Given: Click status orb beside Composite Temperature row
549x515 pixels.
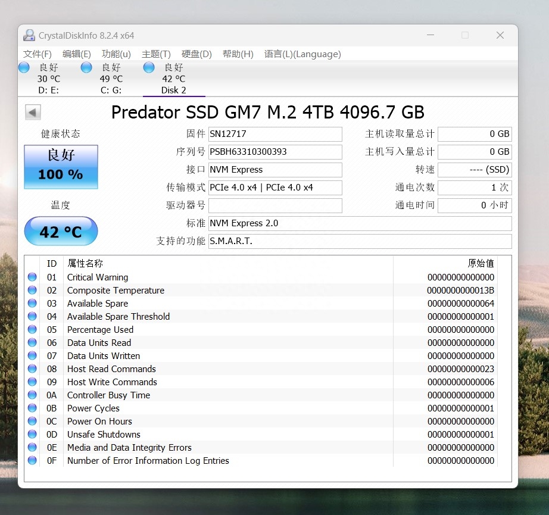Looking at the screenshot, I should click(32, 290).
